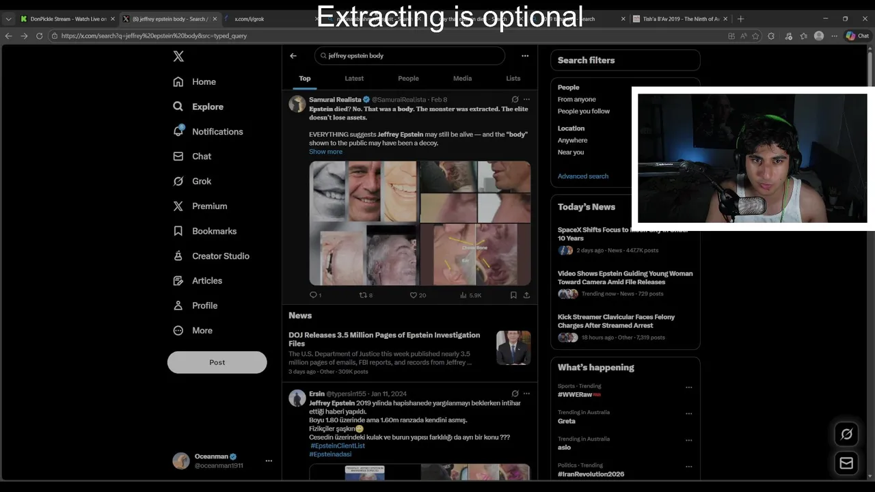Select Near you location filter
Image resolution: width=875 pixels, height=492 pixels.
(x=571, y=152)
